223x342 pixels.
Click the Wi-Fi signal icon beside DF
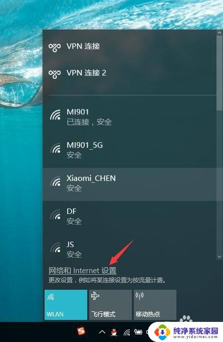pyautogui.click(x=55, y=214)
